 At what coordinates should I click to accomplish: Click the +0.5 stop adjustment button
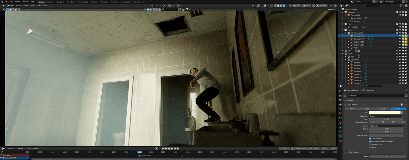pos(392,122)
